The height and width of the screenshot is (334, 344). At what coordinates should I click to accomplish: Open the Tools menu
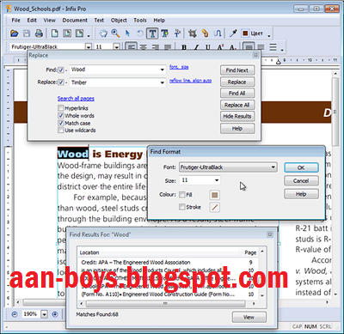140,21
